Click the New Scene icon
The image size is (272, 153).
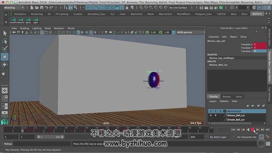(x=32, y=8)
